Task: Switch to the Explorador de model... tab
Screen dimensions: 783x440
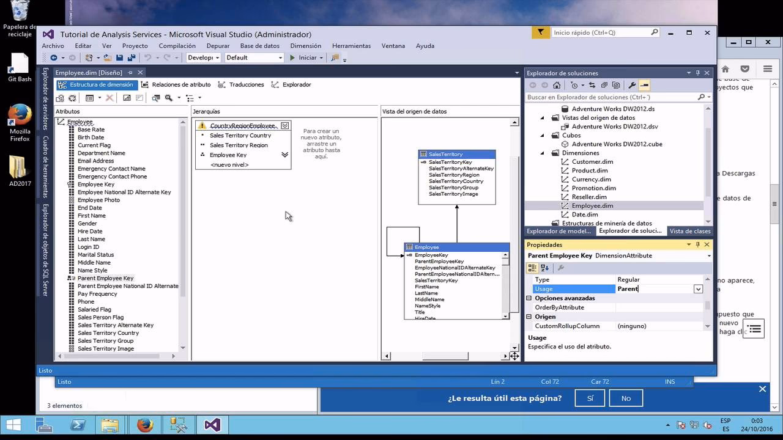Action: [x=559, y=231]
